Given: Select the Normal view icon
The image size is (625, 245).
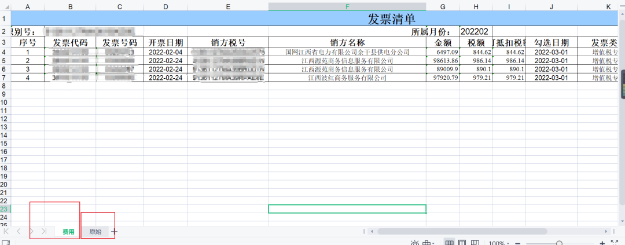Looking at the screenshot, I should (x=449, y=243).
